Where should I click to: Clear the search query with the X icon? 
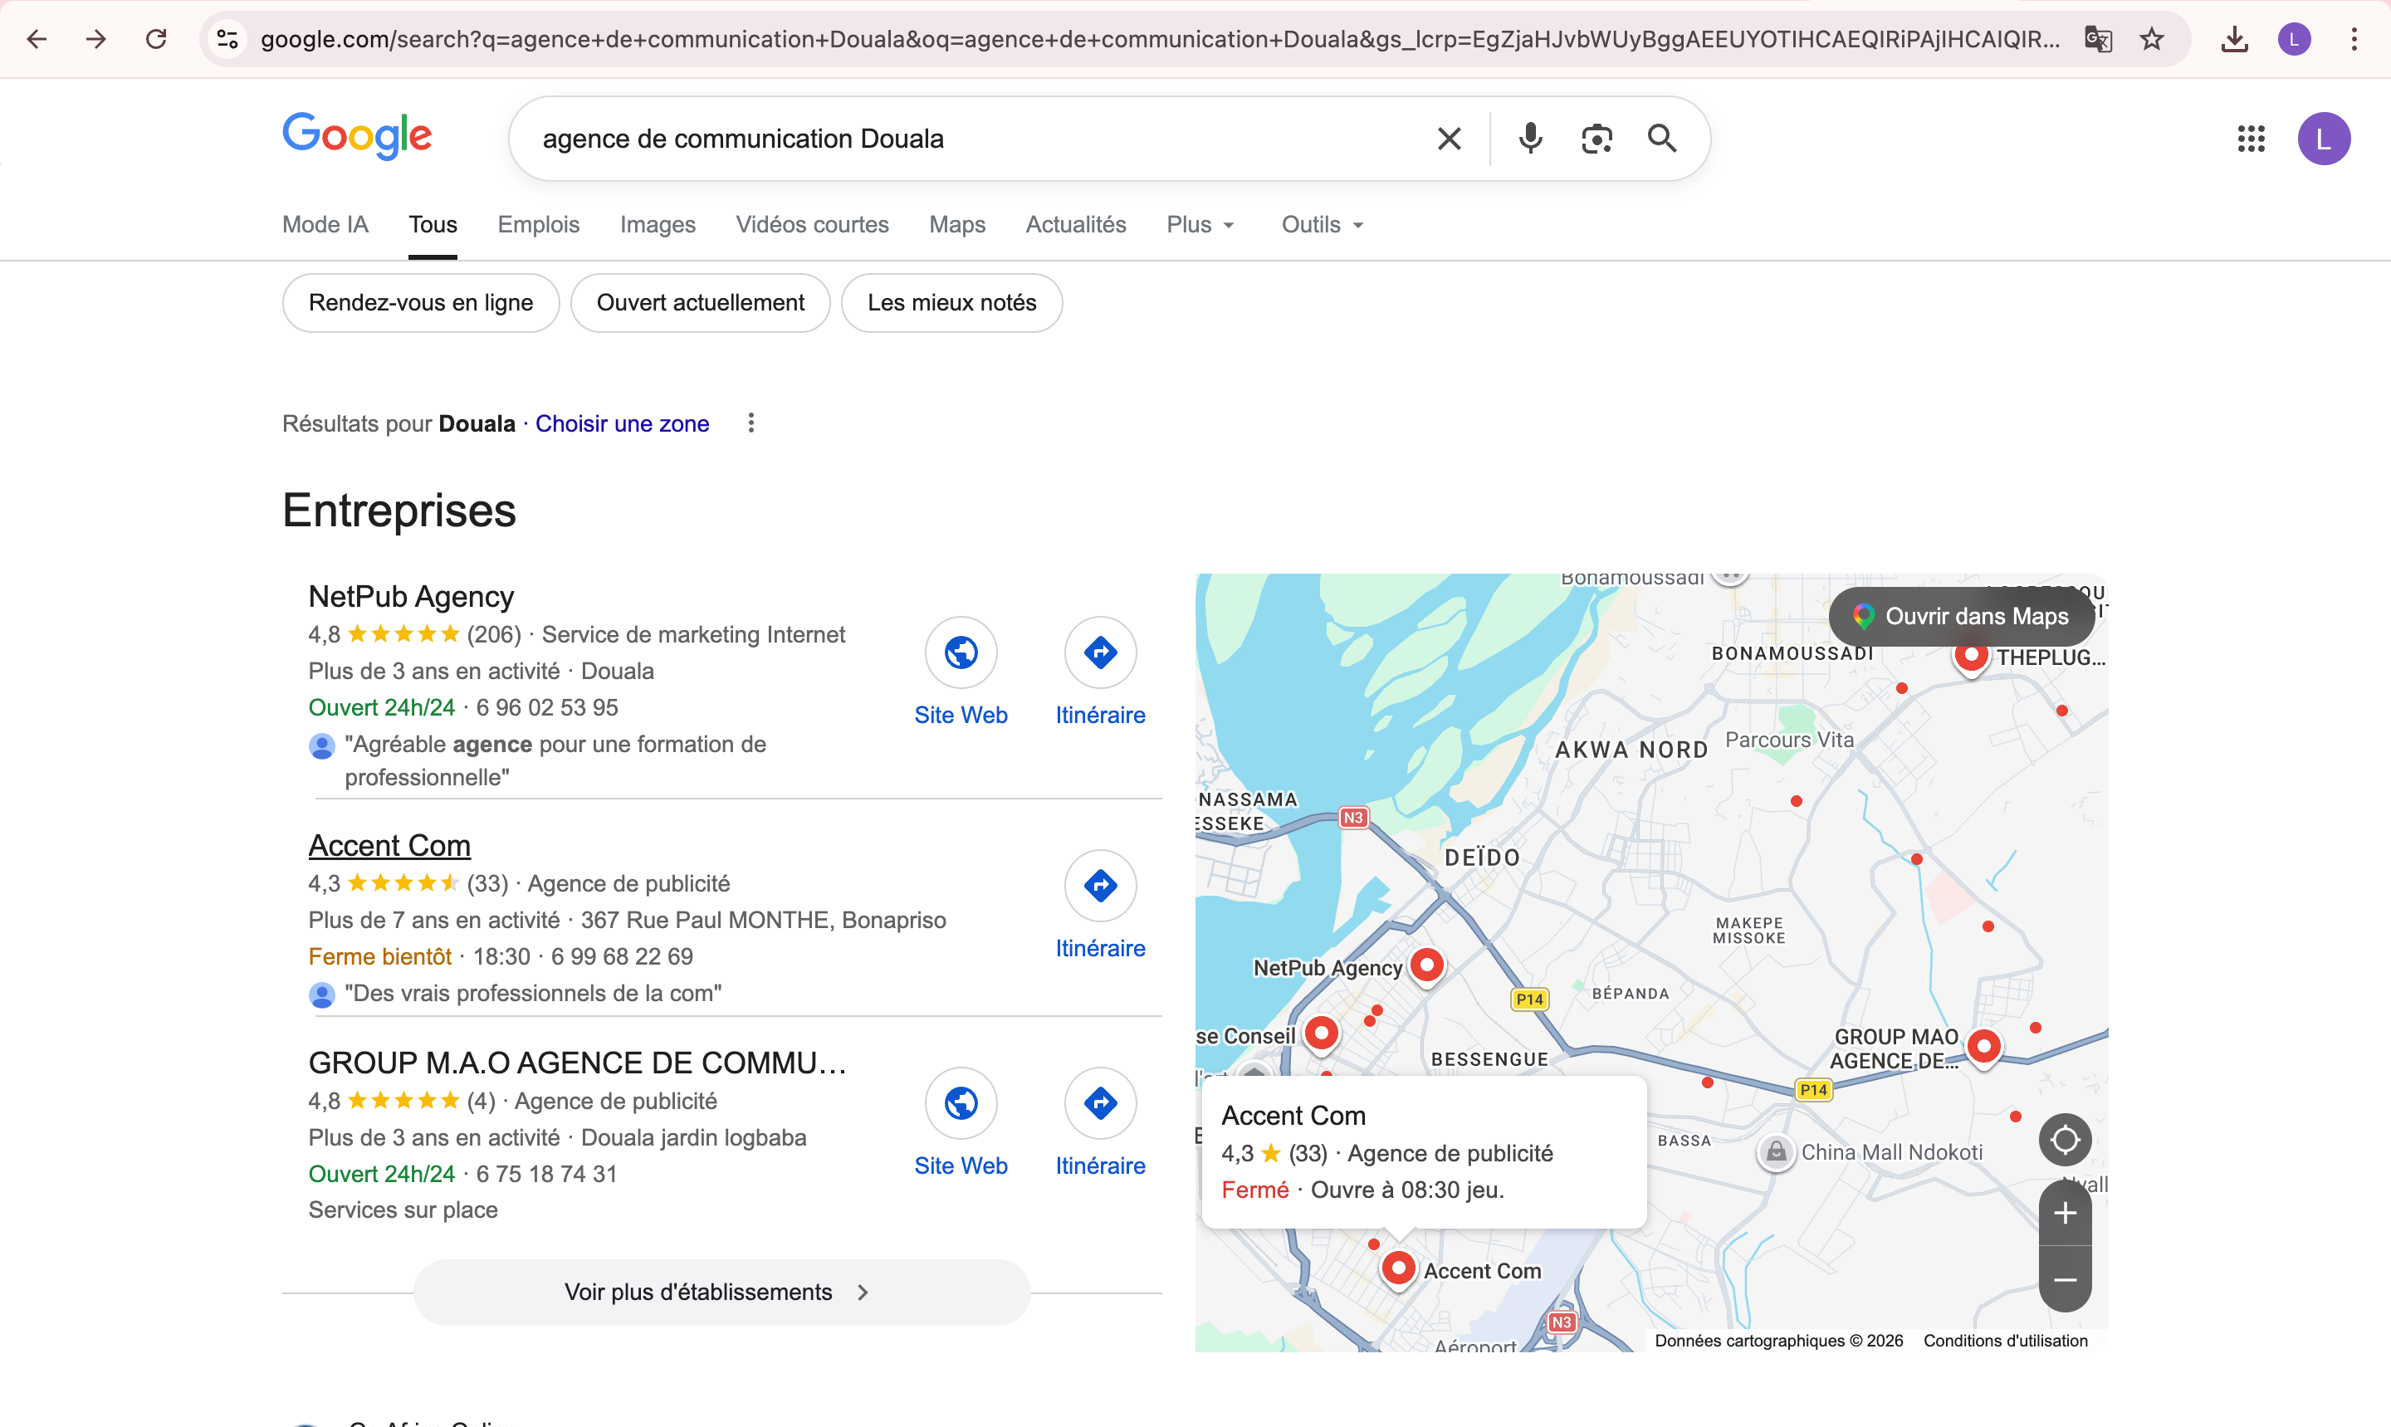click(x=1448, y=139)
